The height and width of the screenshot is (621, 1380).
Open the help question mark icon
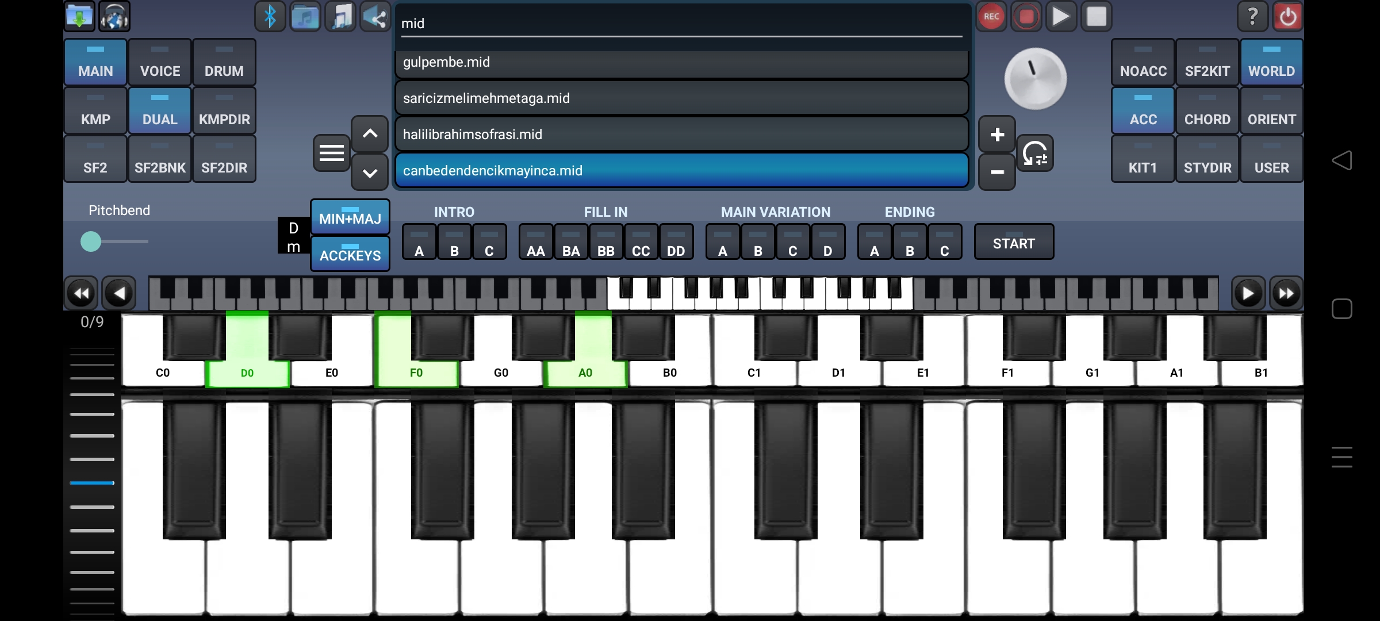(1252, 17)
